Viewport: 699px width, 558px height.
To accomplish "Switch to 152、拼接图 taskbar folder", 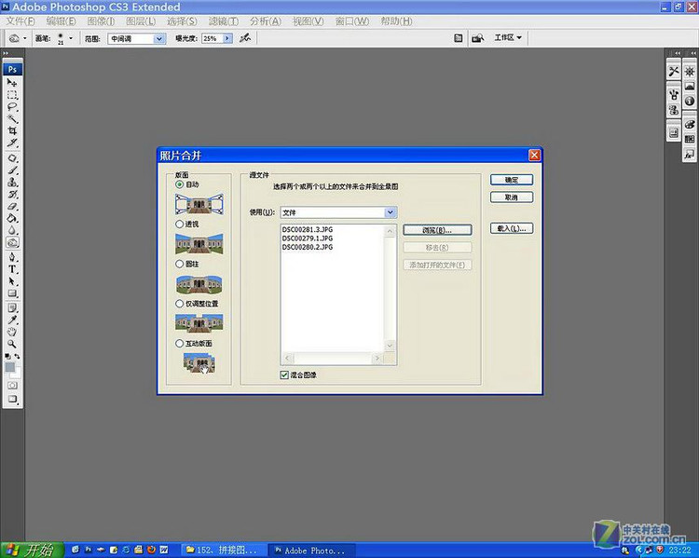I will coord(222,550).
